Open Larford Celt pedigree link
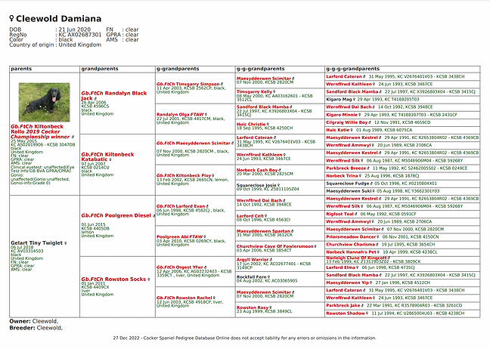 [x=250, y=216]
